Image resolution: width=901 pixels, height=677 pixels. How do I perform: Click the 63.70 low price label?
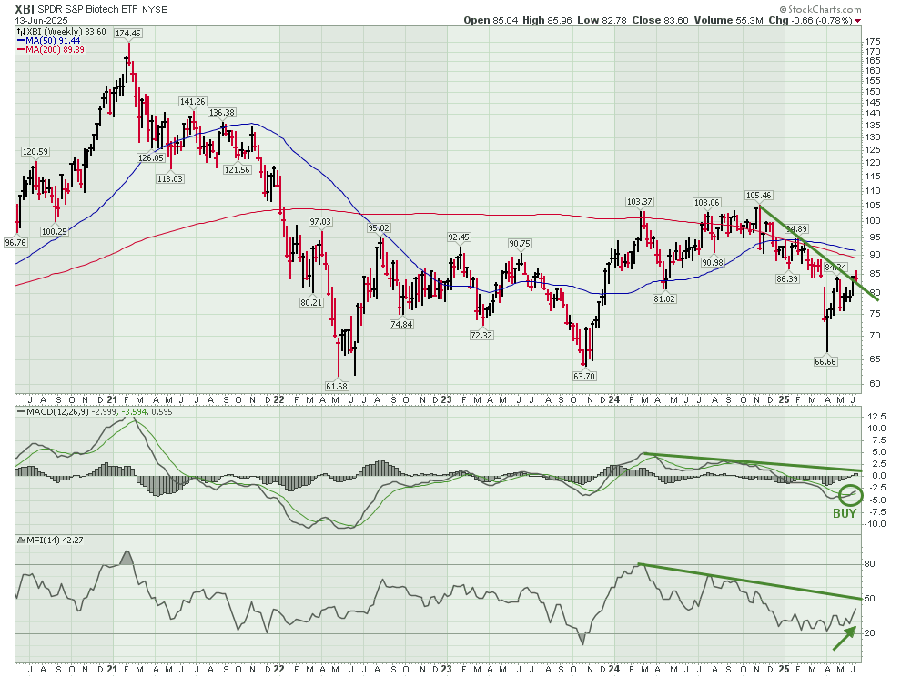tap(584, 376)
